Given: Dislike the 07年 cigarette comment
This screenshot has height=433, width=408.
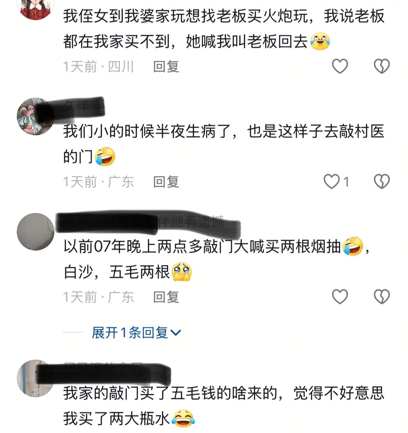Looking at the screenshot, I should pyautogui.click(x=381, y=297).
